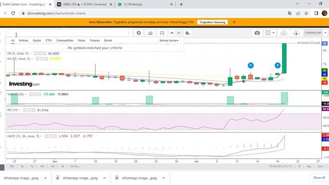Toggle log scale mode

point(309,166)
